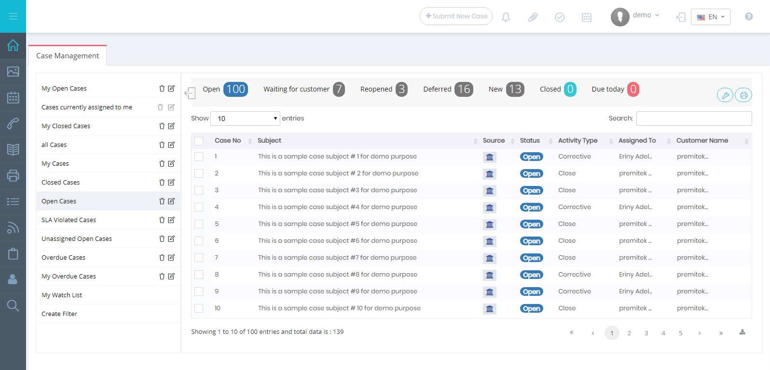Open the Show entries dropdown
Viewport: 770px width, 370px height.
pos(246,119)
